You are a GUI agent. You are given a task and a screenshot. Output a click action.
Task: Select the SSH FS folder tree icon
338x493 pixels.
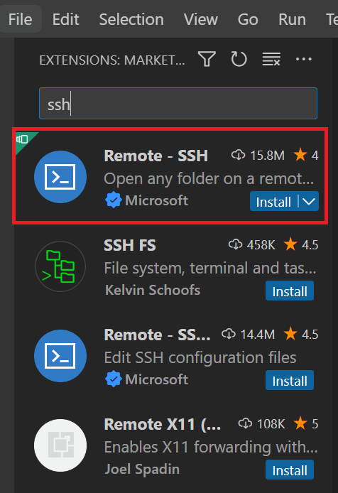point(60,266)
